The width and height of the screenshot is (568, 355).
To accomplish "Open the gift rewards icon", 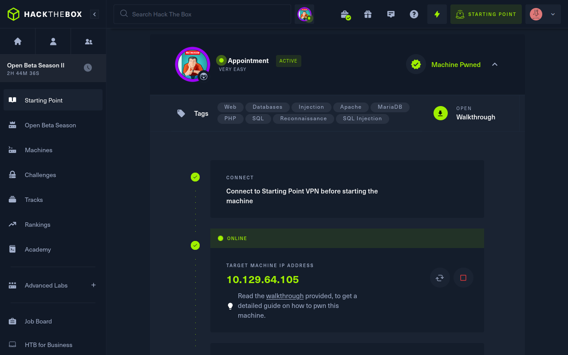I will click(x=368, y=14).
